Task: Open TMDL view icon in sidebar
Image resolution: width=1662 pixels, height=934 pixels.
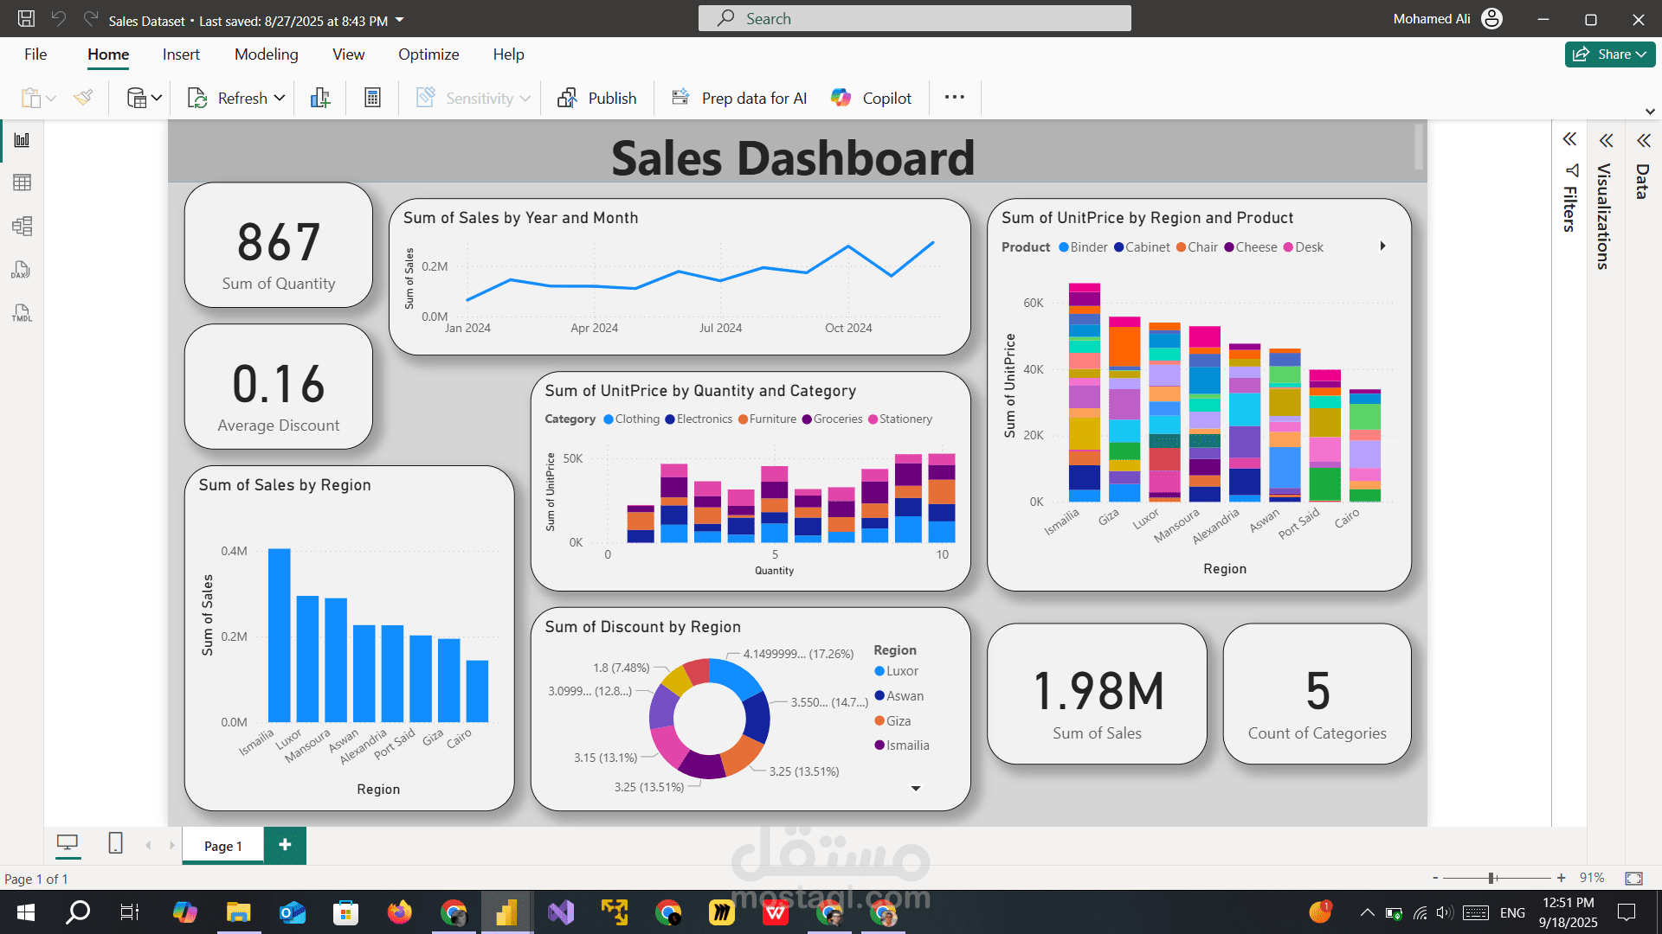Action: 22,313
